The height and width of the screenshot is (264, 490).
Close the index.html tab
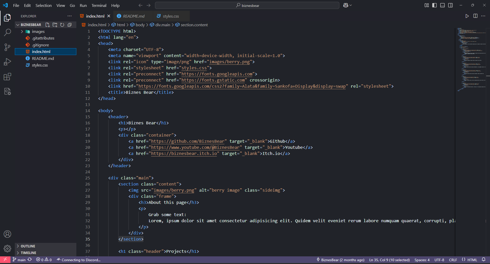click(x=109, y=16)
